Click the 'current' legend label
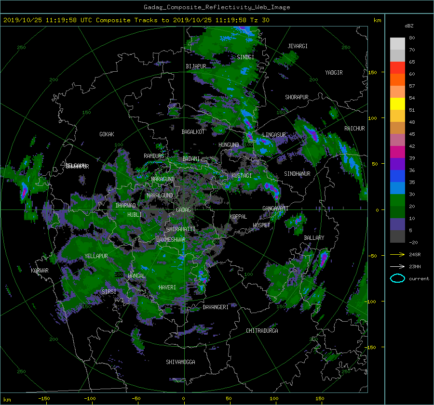Image resolution: width=434 pixels, height=405 pixels. pyautogui.click(x=419, y=279)
